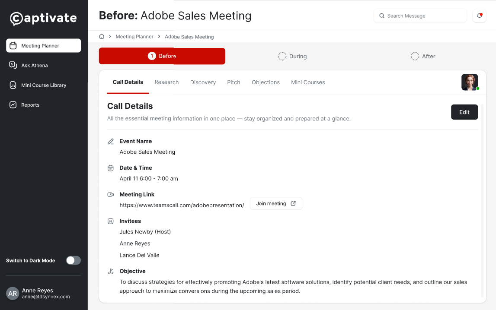
Task: Click the home breadcrumb icon
Action: (102, 37)
